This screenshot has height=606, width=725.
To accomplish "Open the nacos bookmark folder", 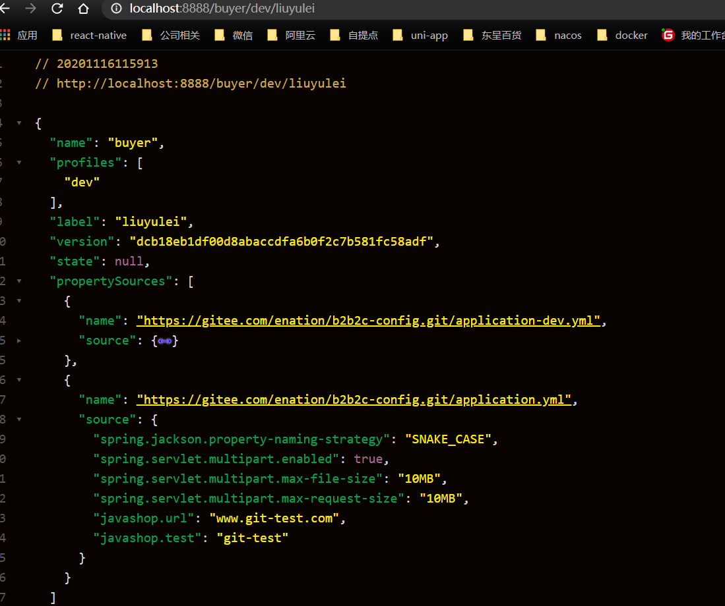I will [559, 35].
